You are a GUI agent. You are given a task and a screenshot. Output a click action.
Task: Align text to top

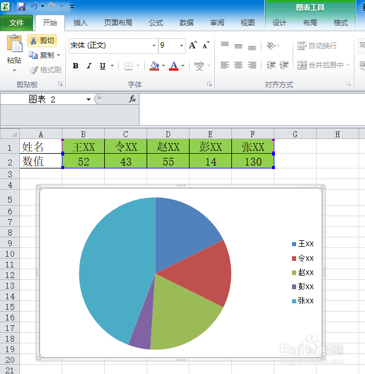224,45
